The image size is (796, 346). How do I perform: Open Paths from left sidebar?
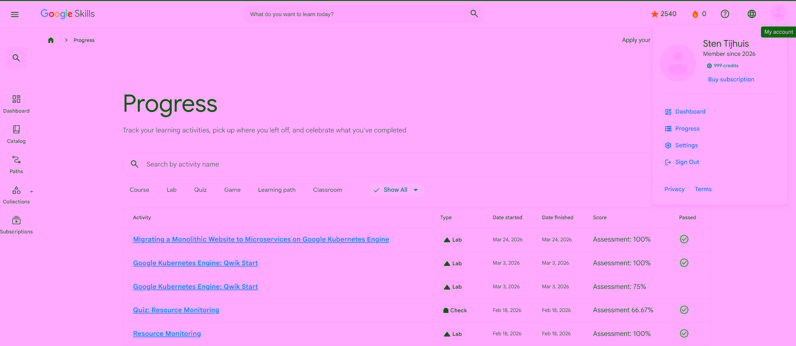coord(16,165)
